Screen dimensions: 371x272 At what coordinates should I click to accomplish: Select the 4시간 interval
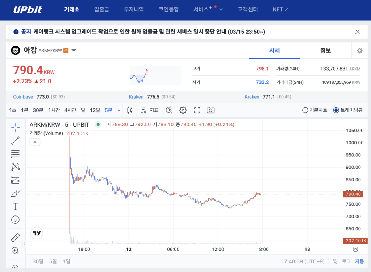click(x=70, y=110)
